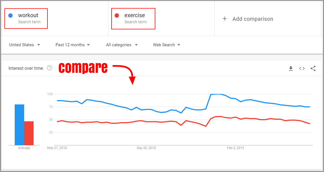Edit the exercise search term

click(135, 15)
